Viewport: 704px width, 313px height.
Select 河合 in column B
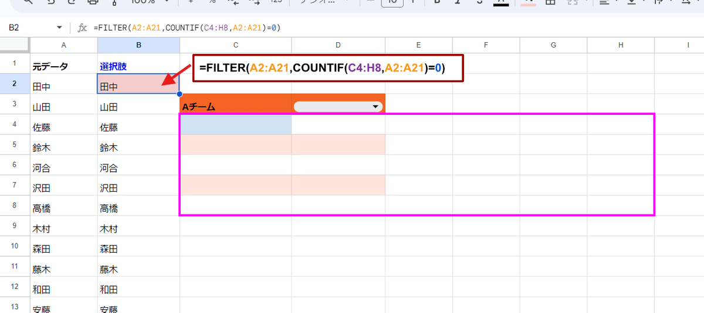coord(138,165)
